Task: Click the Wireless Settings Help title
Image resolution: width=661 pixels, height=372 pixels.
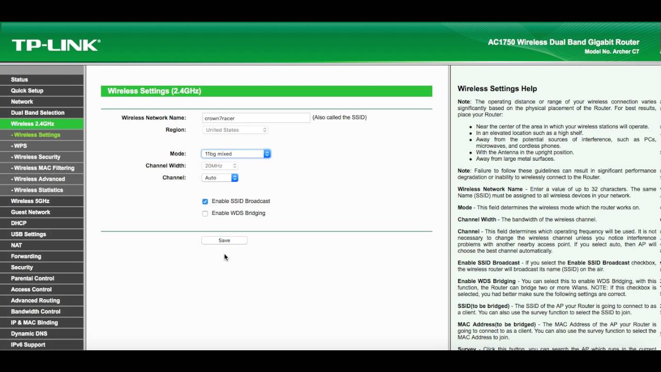Action: (497, 89)
